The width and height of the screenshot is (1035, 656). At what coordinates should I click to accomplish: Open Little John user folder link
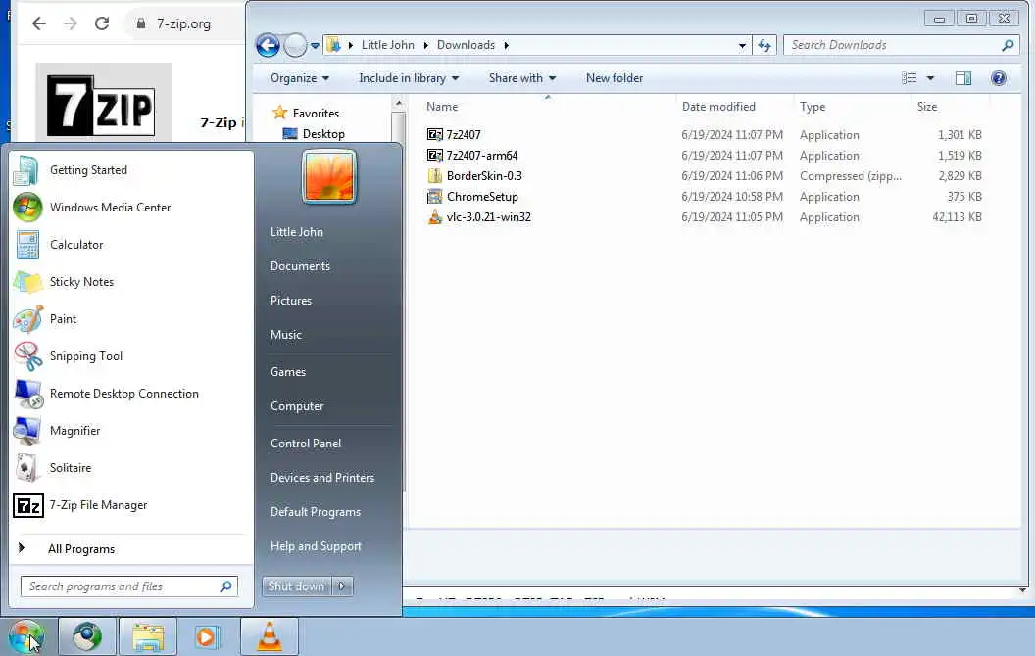click(296, 232)
